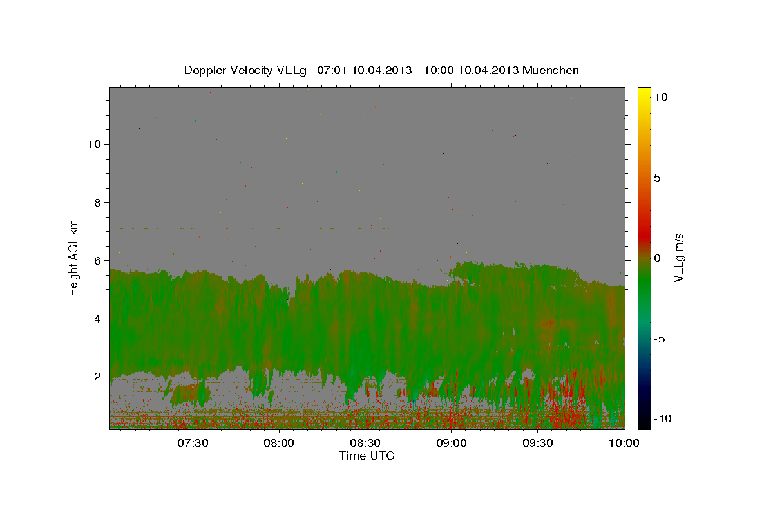The width and height of the screenshot is (773, 515).
Task: Click the colorbar label '5'
Action: (x=657, y=178)
